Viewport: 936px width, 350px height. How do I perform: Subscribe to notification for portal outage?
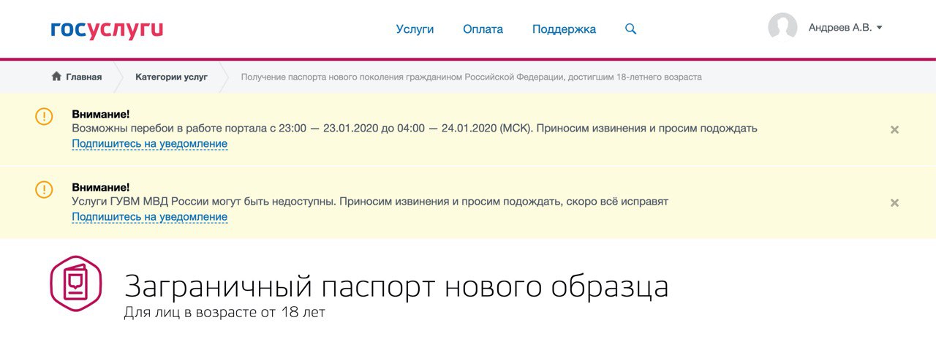(x=150, y=144)
